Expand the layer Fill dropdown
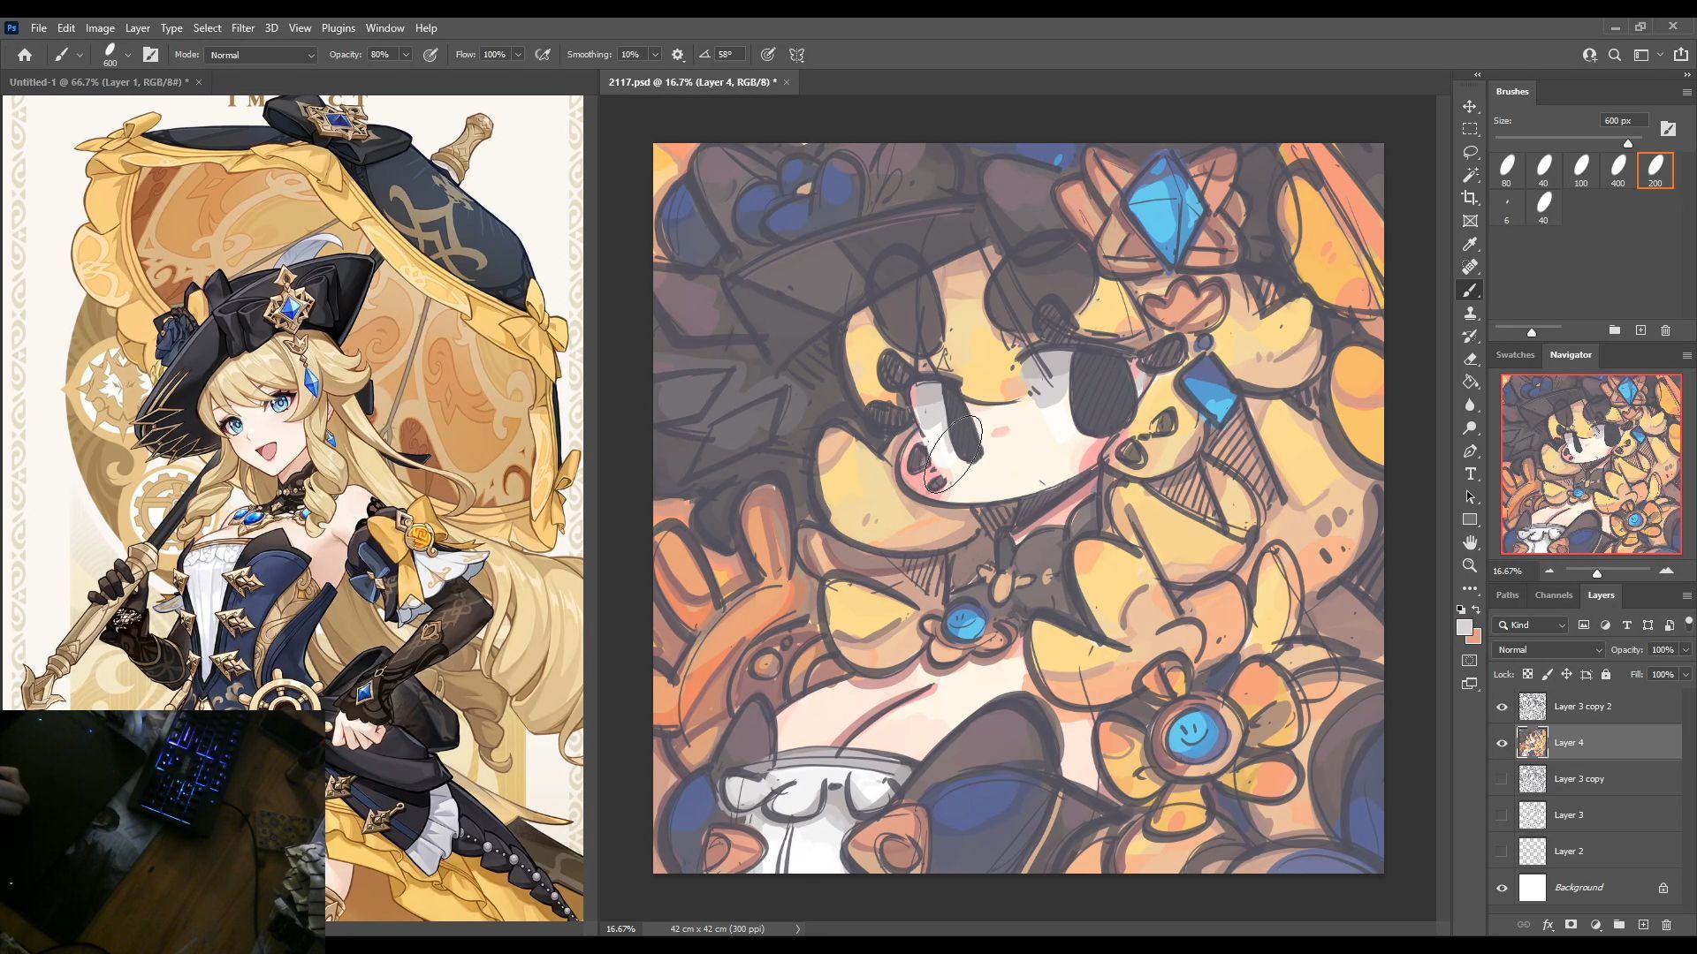Image resolution: width=1697 pixels, height=954 pixels. click(x=1686, y=674)
